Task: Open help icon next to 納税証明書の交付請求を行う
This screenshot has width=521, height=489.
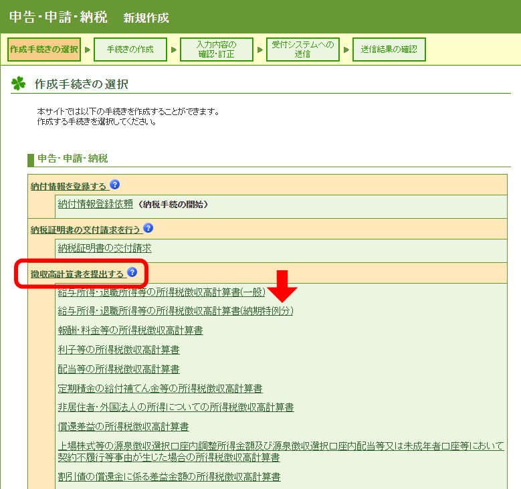Action: point(148,228)
